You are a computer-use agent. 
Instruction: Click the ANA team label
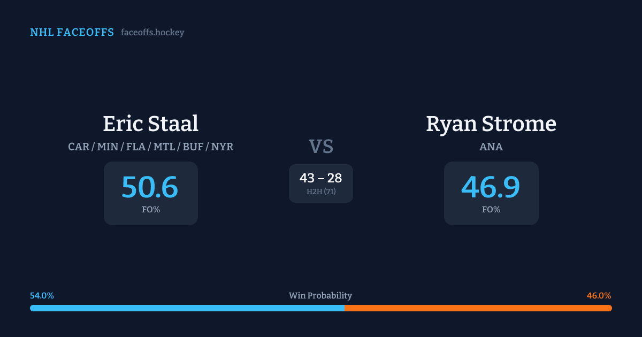[x=491, y=147]
